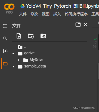Select the sample_data folder name

[35, 66]
